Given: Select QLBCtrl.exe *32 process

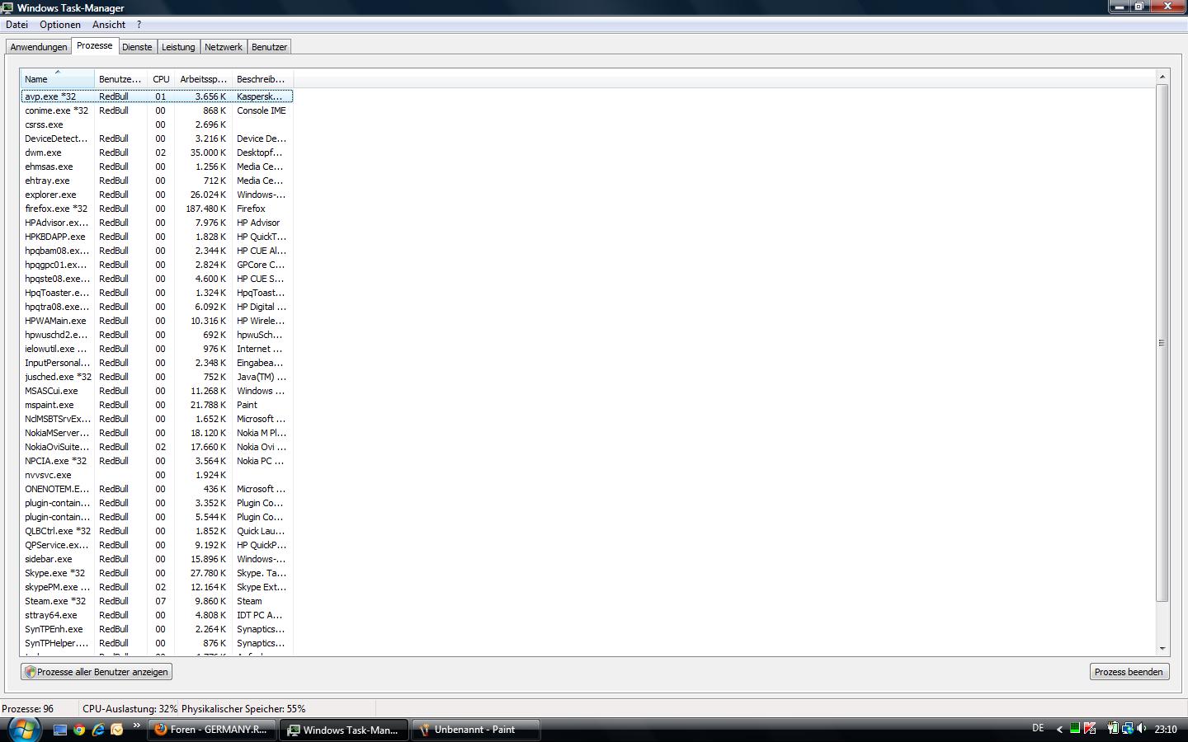Looking at the screenshot, I should [x=157, y=531].
